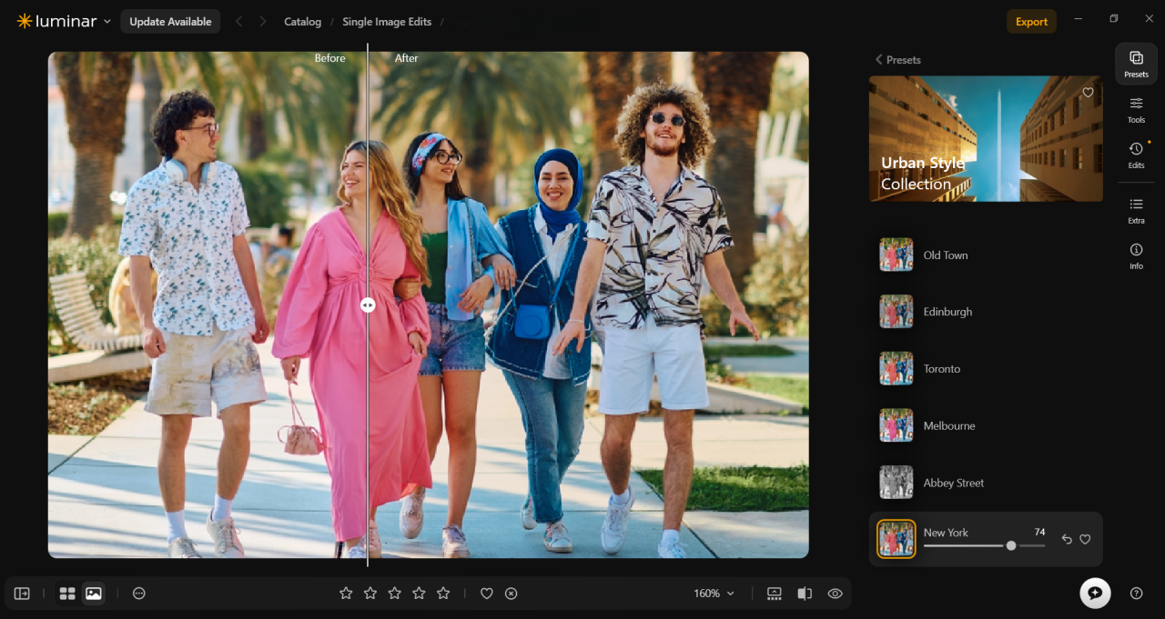This screenshot has height=619, width=1165.
Task: Rate the photo five stars
Action: tap(443, 594)
